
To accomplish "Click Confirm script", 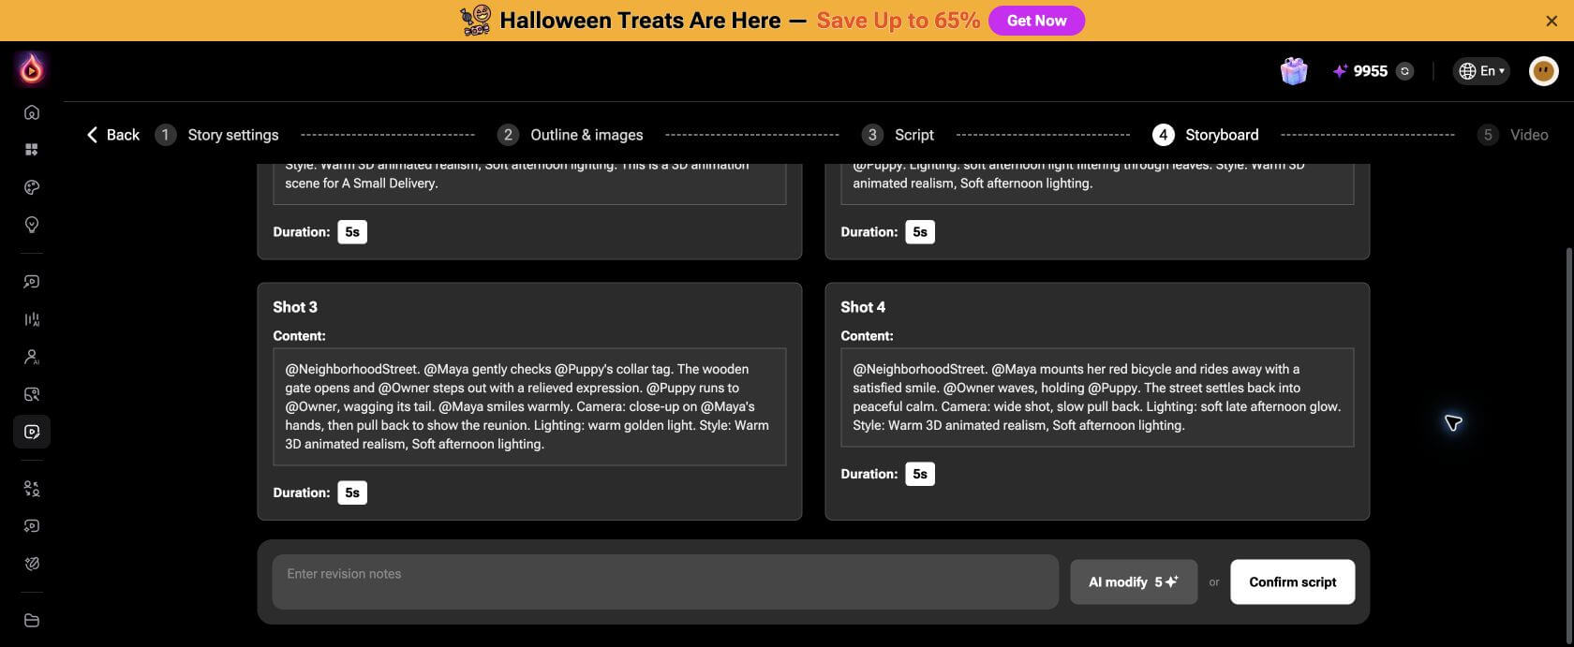I will click(1292, 582).
